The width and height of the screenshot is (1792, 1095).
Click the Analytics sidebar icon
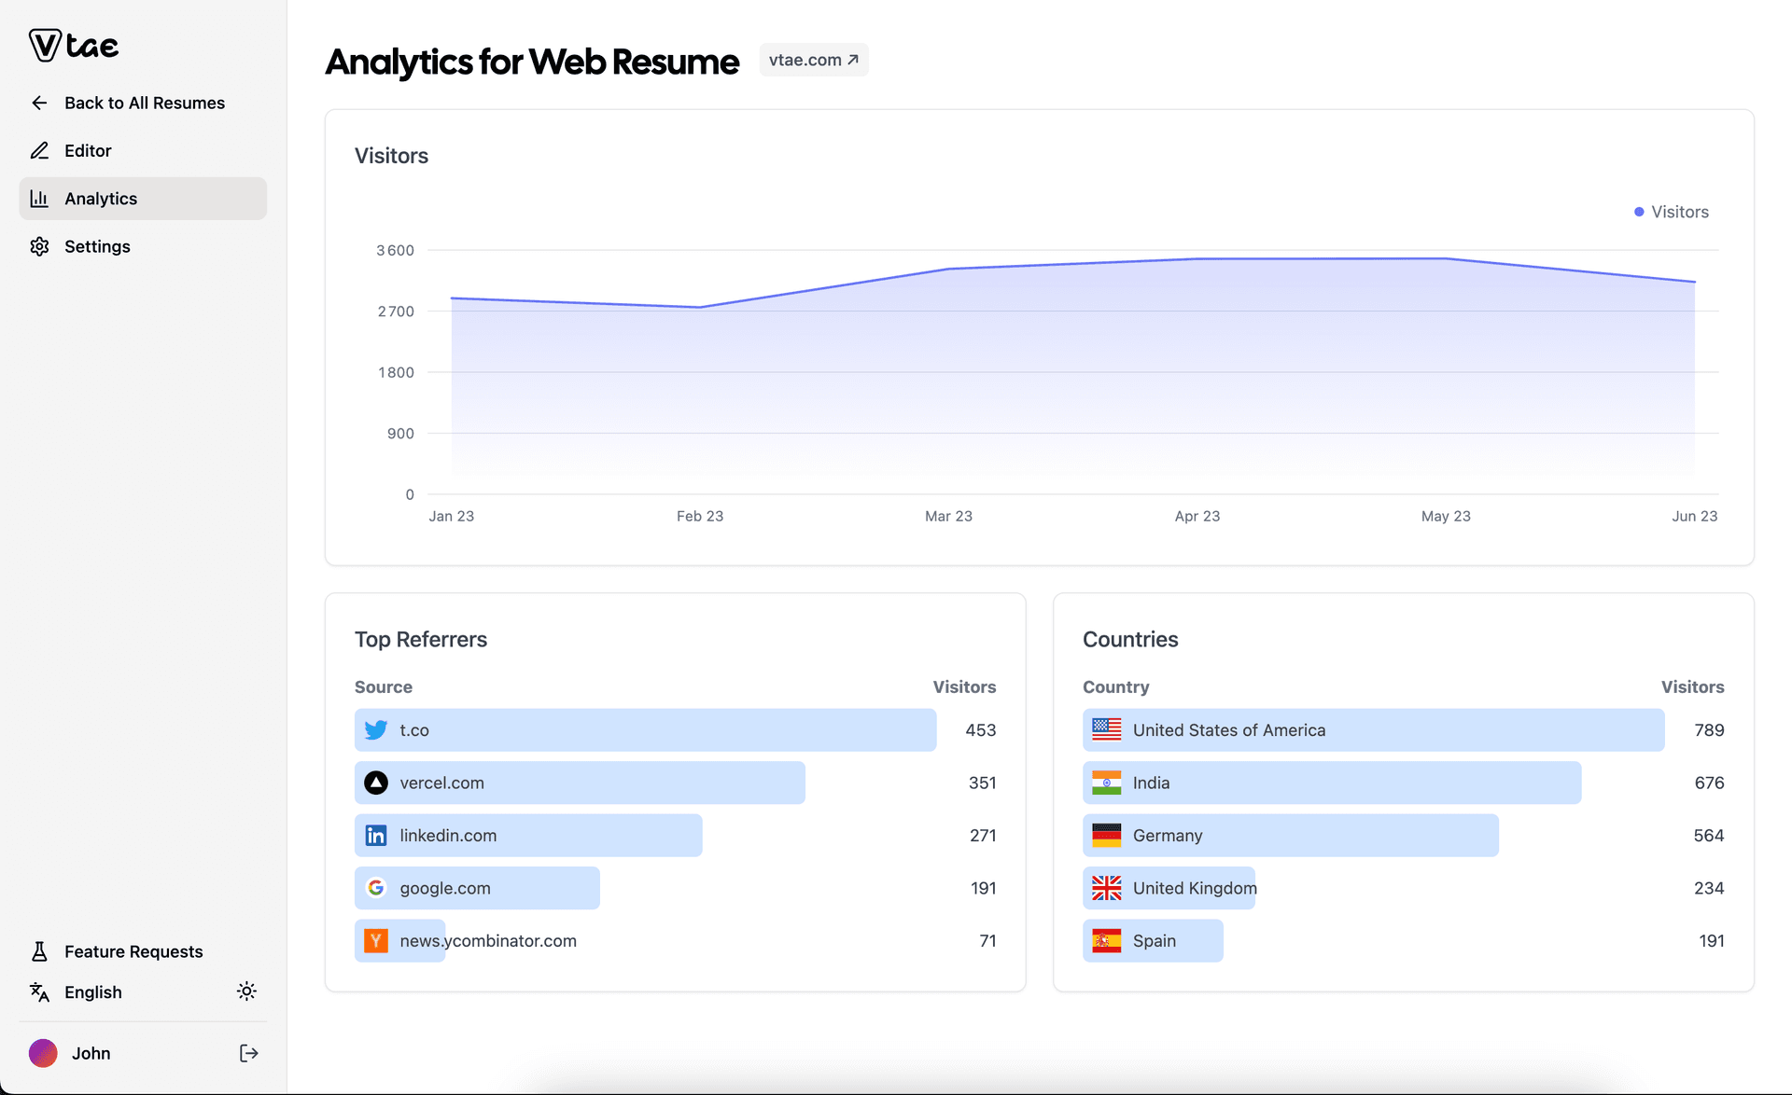coord(40,199)
